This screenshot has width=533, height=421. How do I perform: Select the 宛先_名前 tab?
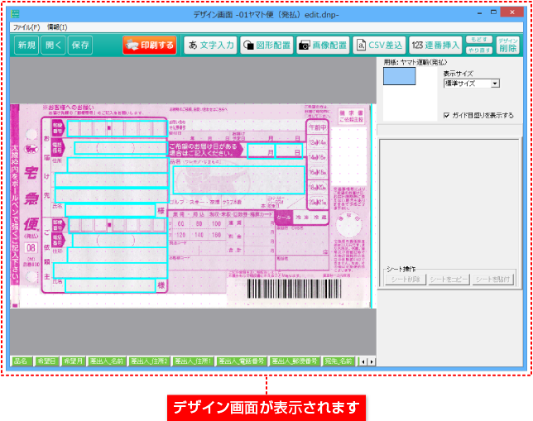point(339,361)
